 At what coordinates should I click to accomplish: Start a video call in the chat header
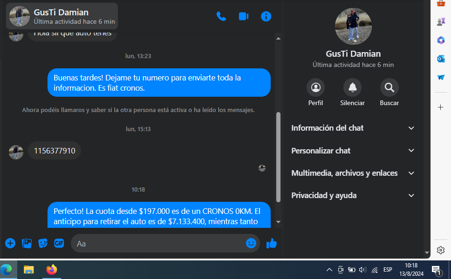click(x=244, y=16)
